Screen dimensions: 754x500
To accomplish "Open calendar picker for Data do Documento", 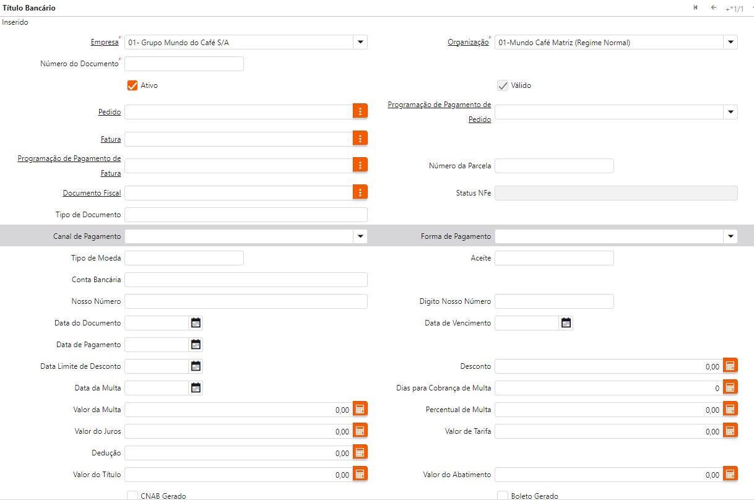I will click(x=196, y=322).
